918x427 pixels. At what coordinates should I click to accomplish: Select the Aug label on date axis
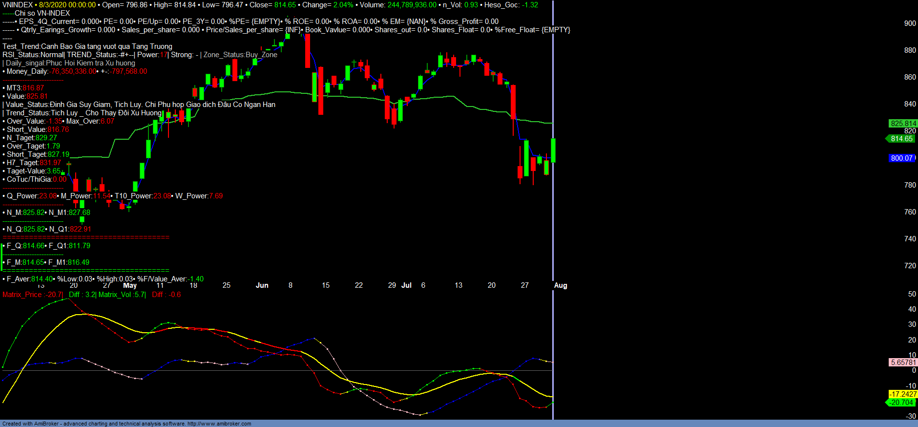click(x=561, y=285)
